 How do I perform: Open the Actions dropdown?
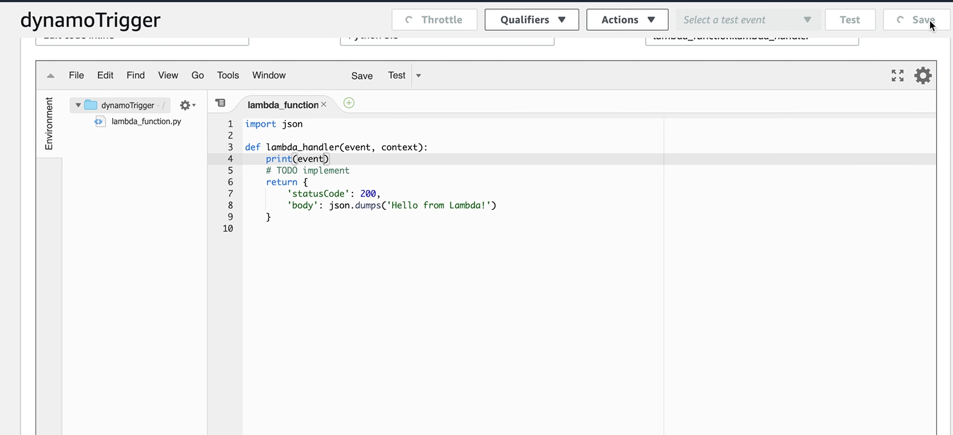pos(627,20)
